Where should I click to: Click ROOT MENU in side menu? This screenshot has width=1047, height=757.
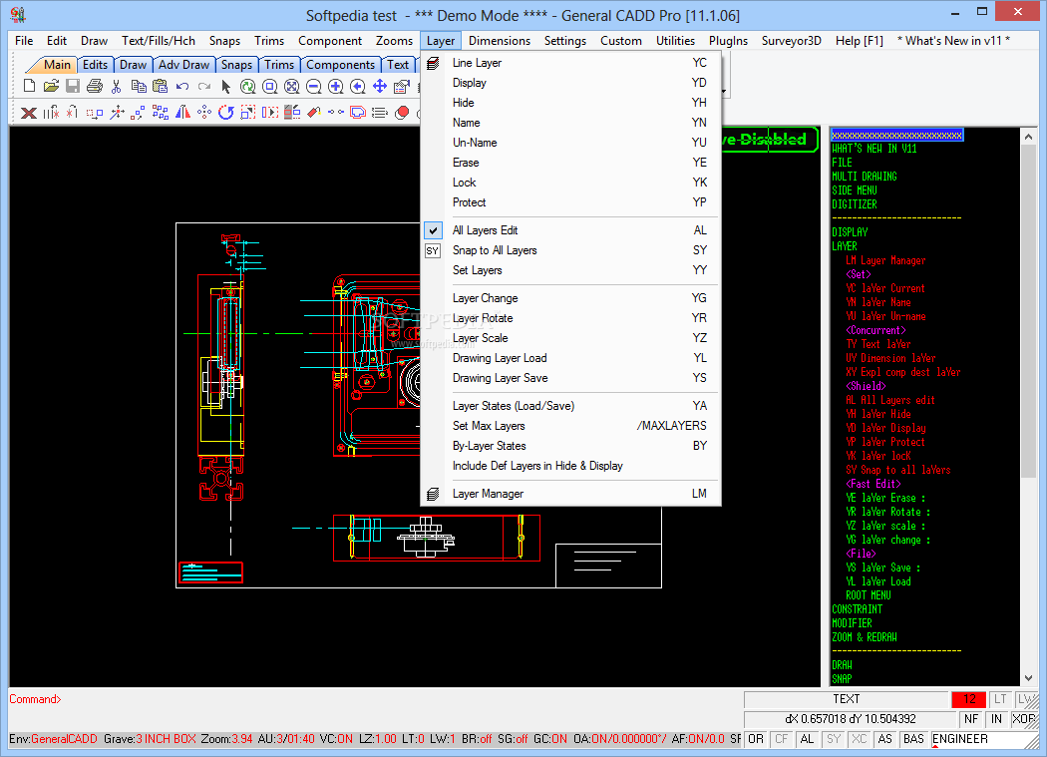869,595
